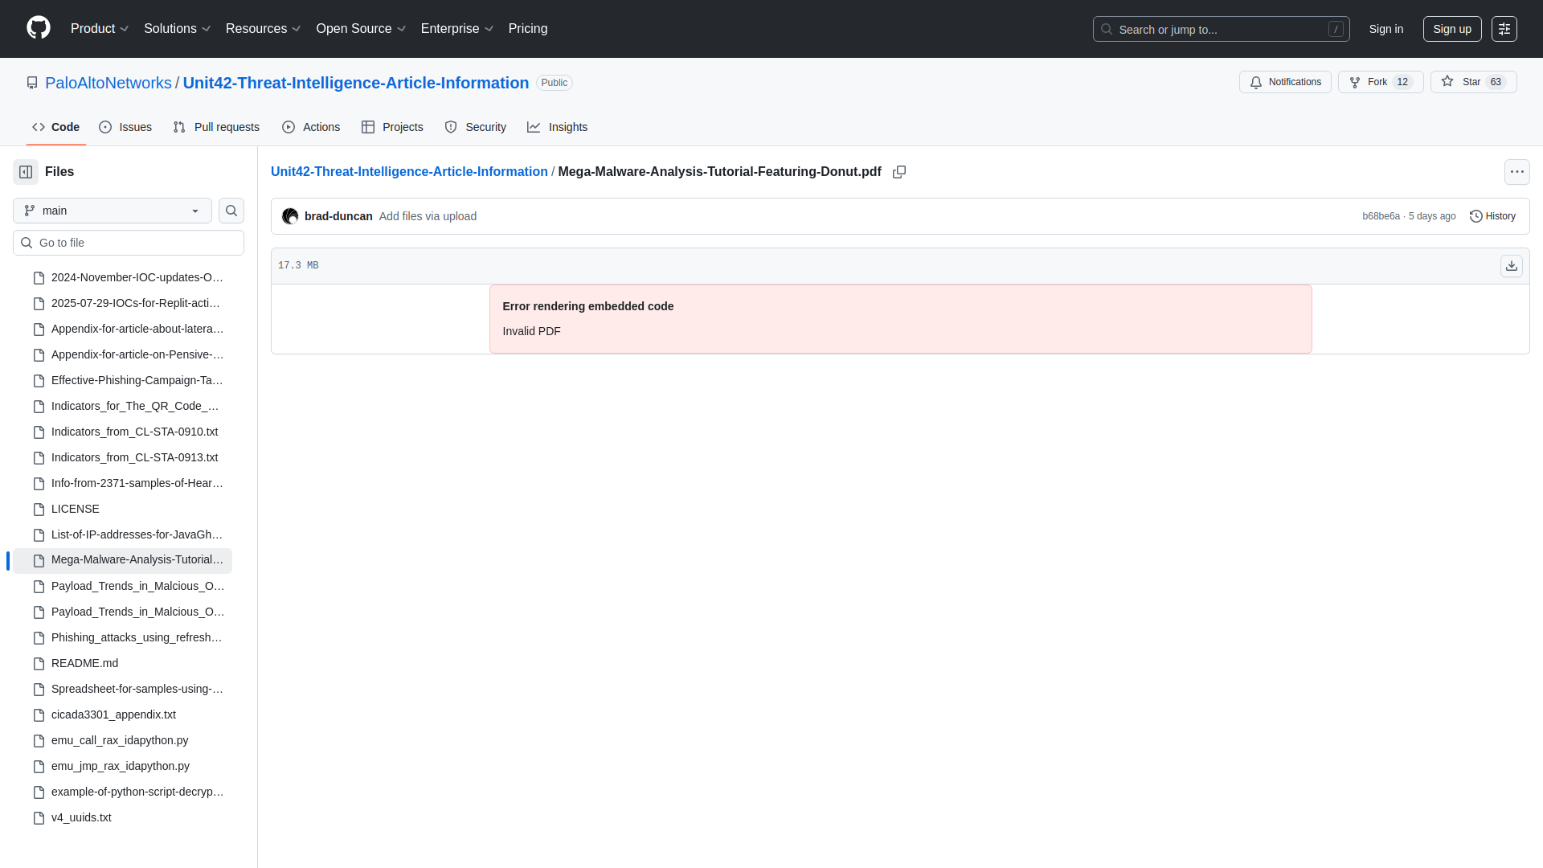This screenshot has width=1543, height=868.
Task: Open the GitHub home logo
Action: coord(39,28)
